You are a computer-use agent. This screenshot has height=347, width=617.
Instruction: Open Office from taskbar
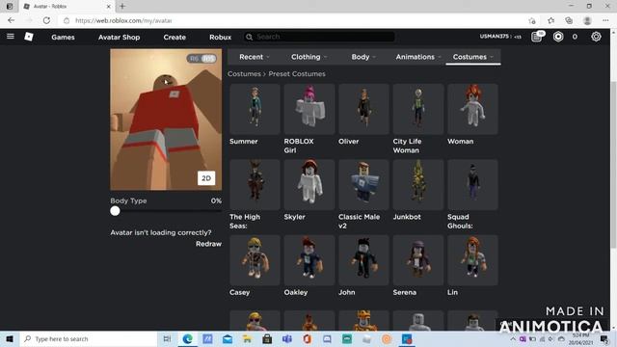(x=308, y=338)
